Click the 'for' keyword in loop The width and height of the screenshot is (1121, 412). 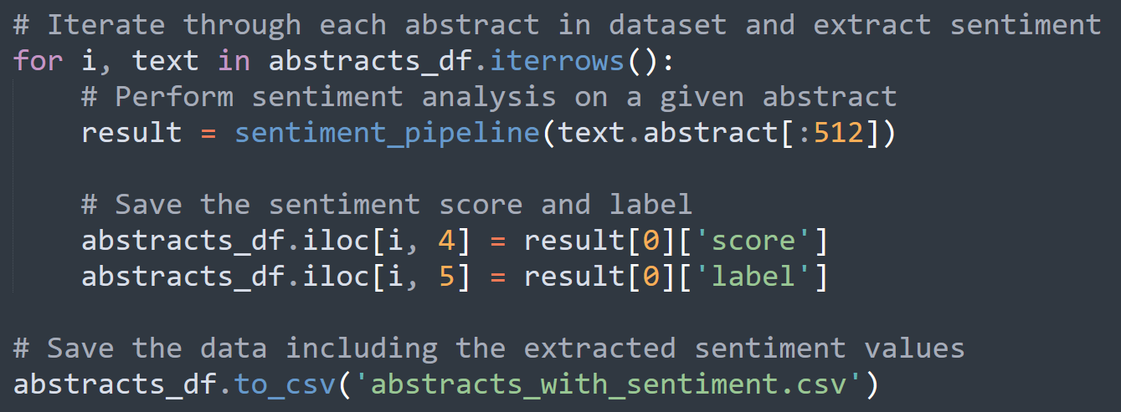pos(38,61)
